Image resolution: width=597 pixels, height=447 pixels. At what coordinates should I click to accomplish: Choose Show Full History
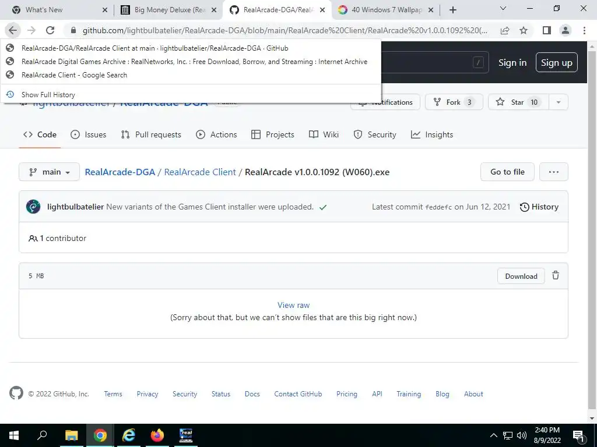click(x=191, y=95)
